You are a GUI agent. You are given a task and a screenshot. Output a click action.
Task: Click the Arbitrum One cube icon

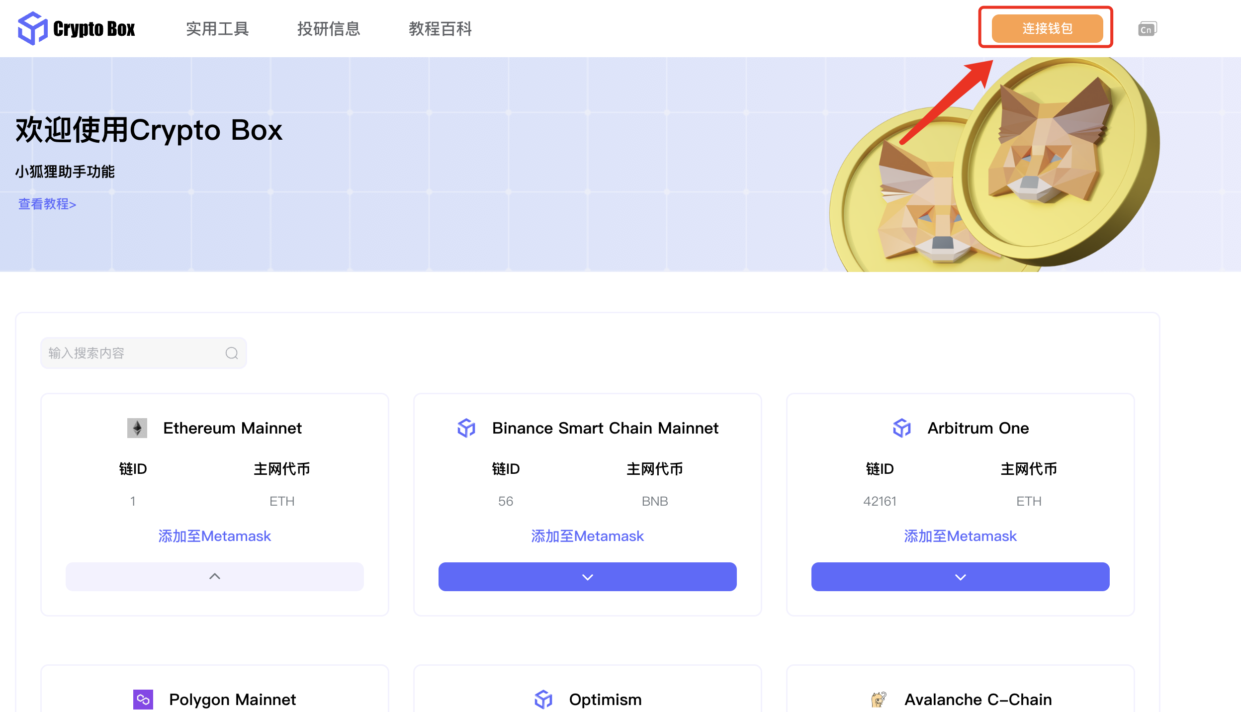pos(902,428)
